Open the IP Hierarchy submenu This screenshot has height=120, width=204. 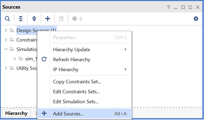click(89, 70)
